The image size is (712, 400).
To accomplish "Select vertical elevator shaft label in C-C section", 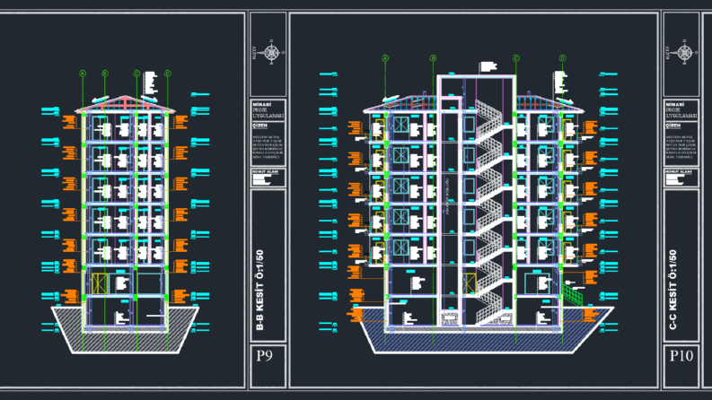I will pos(447,196).
